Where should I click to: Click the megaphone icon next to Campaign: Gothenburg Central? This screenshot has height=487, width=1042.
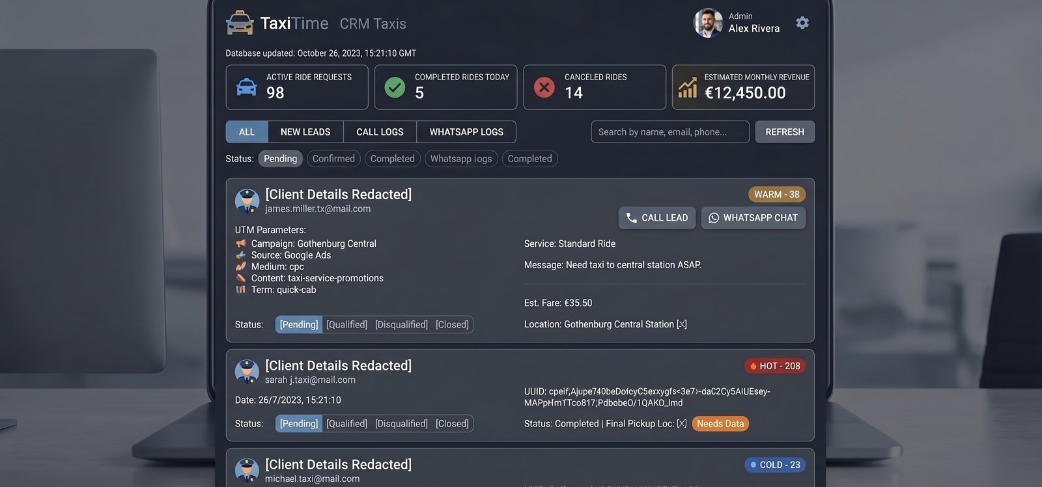click(241, 244)
